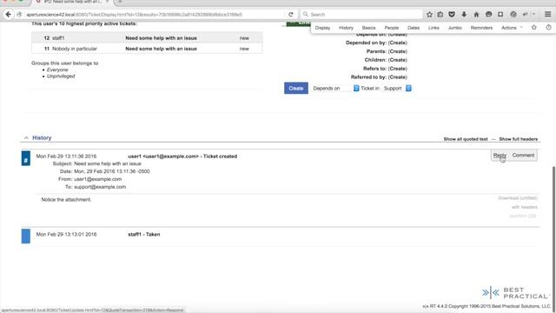Create a Referred to by ticket
Image resolution: width=556 pixels, height=313 pixels.
coord(398,77)
